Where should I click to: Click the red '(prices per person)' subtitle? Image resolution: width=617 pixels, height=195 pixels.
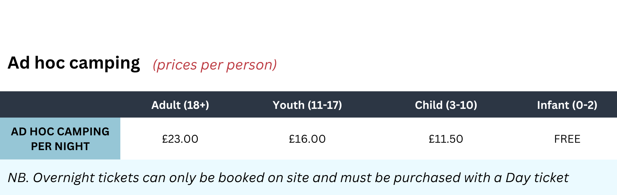pos(215,65)
